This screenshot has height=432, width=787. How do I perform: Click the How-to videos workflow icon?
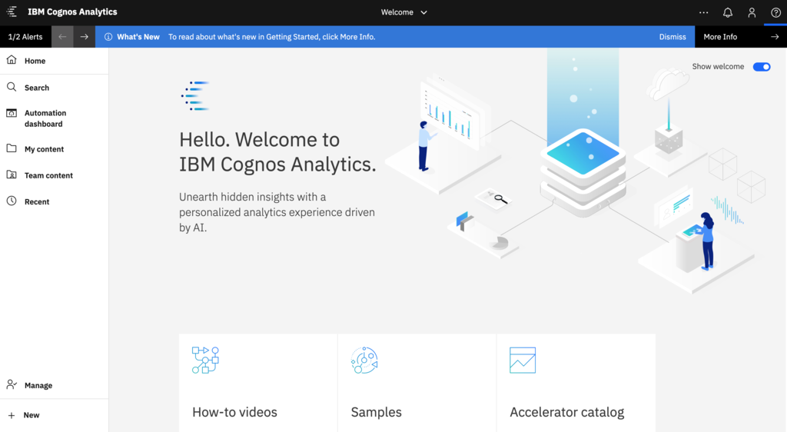(x=205, y=360)
